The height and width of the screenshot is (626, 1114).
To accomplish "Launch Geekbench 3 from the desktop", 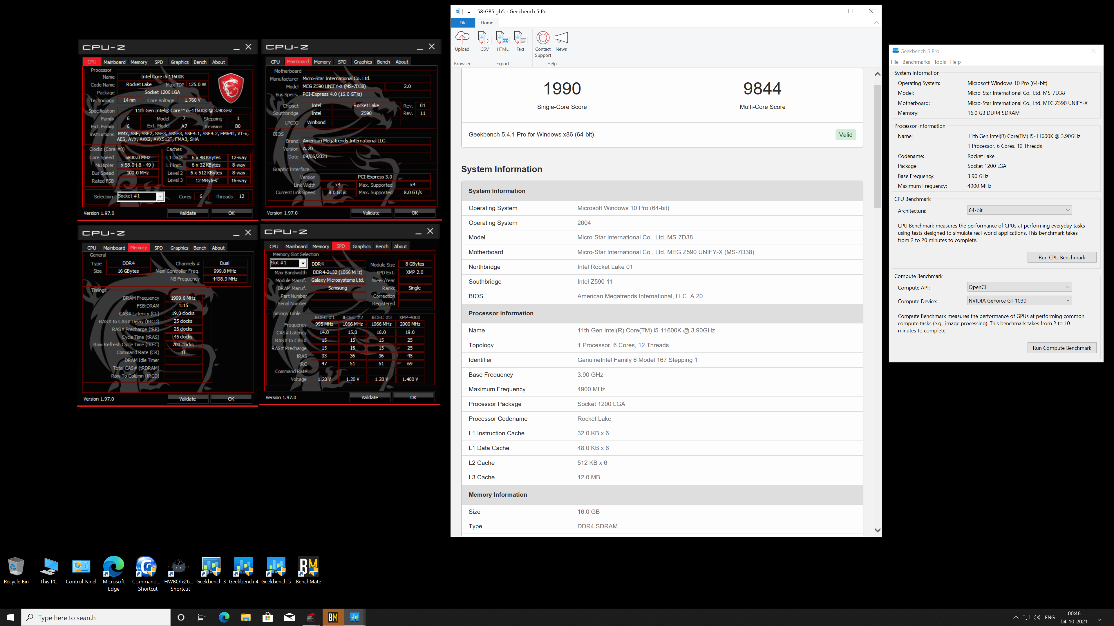I will point(211,571).
